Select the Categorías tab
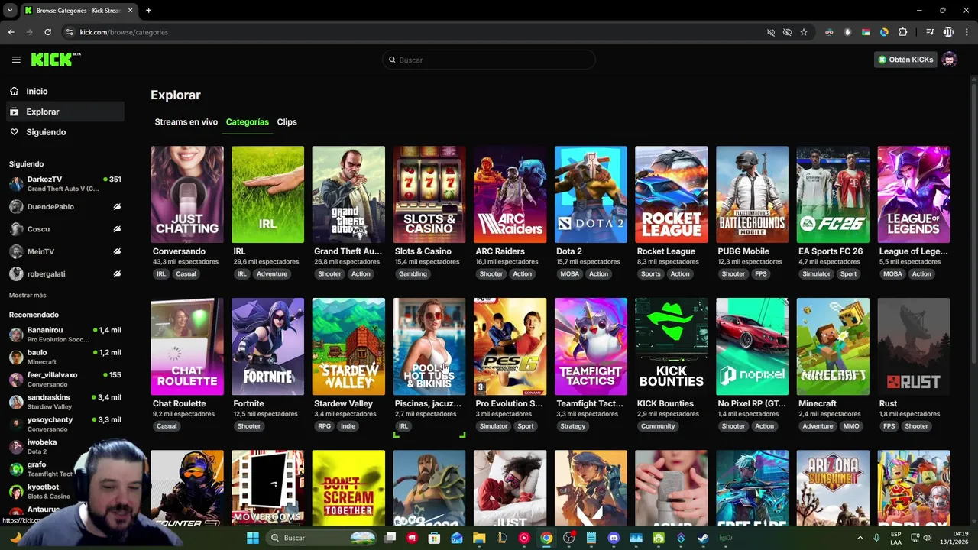This screenshot has height=550, width=978. tap(248, 122)
